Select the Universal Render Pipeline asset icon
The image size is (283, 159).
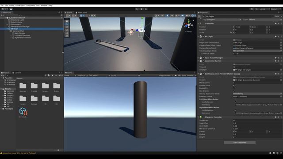[23, 111]
